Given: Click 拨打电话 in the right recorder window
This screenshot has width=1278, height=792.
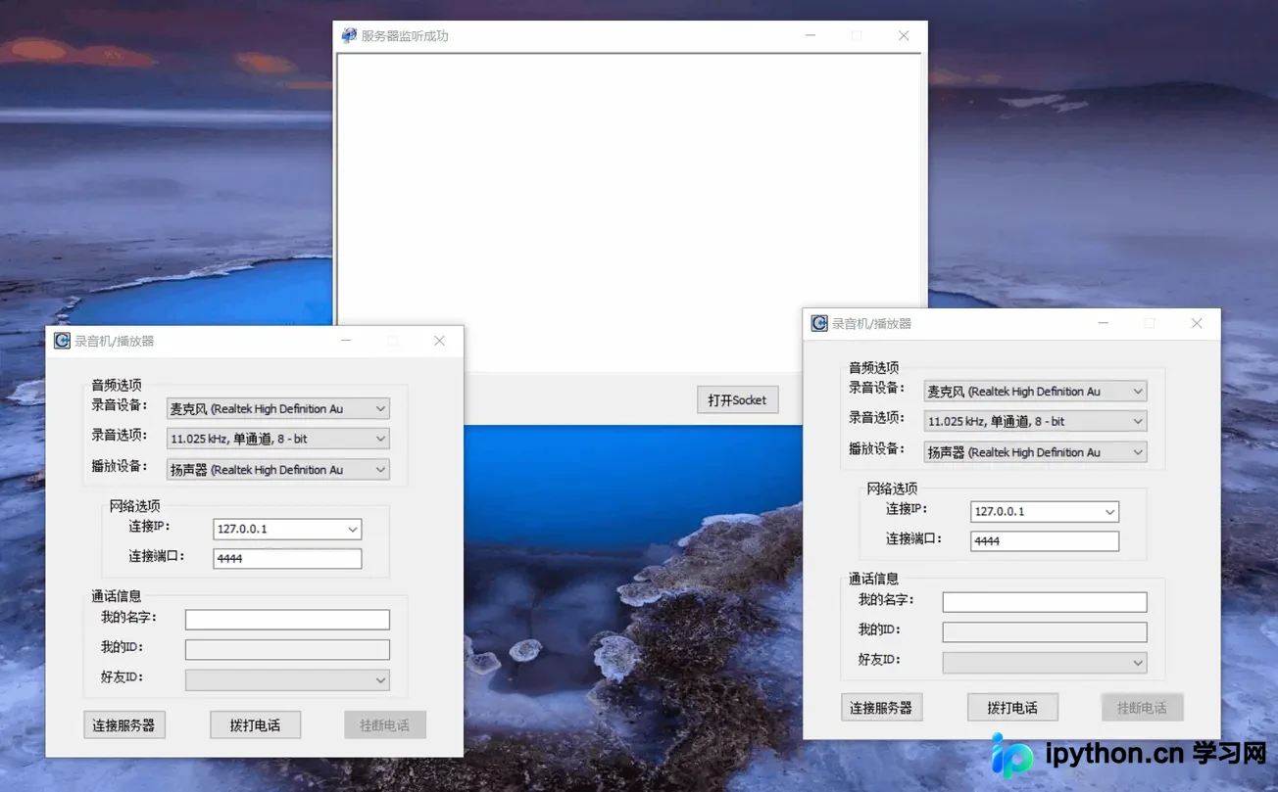Looking at the screenshot, I should (x=1012, y=708).
